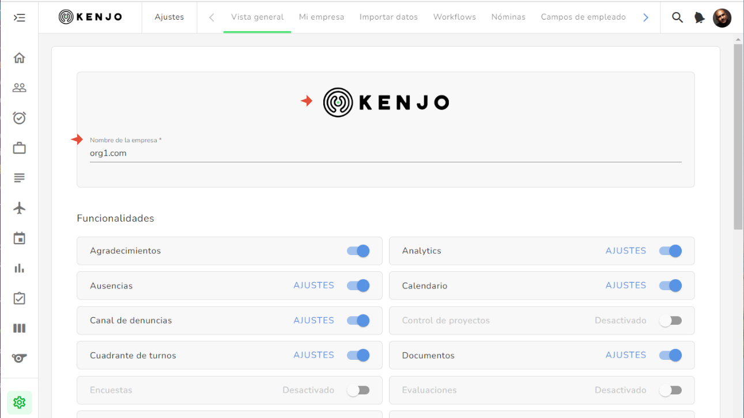Open the briefcase recruiting icon

[x=19, y=148]
